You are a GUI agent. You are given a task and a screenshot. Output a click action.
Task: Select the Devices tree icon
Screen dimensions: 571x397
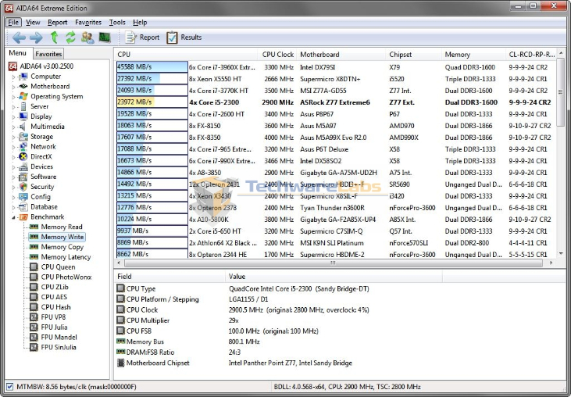(23, 166)
